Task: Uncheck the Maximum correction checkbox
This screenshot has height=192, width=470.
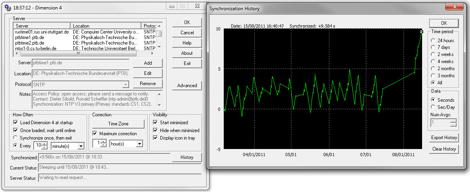Action: [95, 134]
